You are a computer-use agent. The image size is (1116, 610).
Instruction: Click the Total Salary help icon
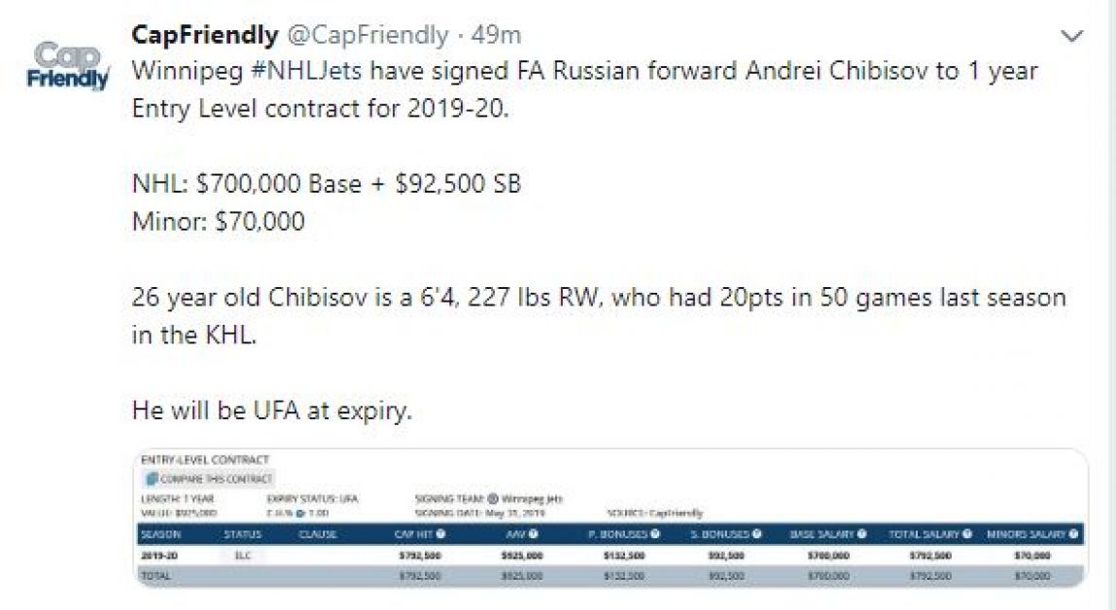966,534
